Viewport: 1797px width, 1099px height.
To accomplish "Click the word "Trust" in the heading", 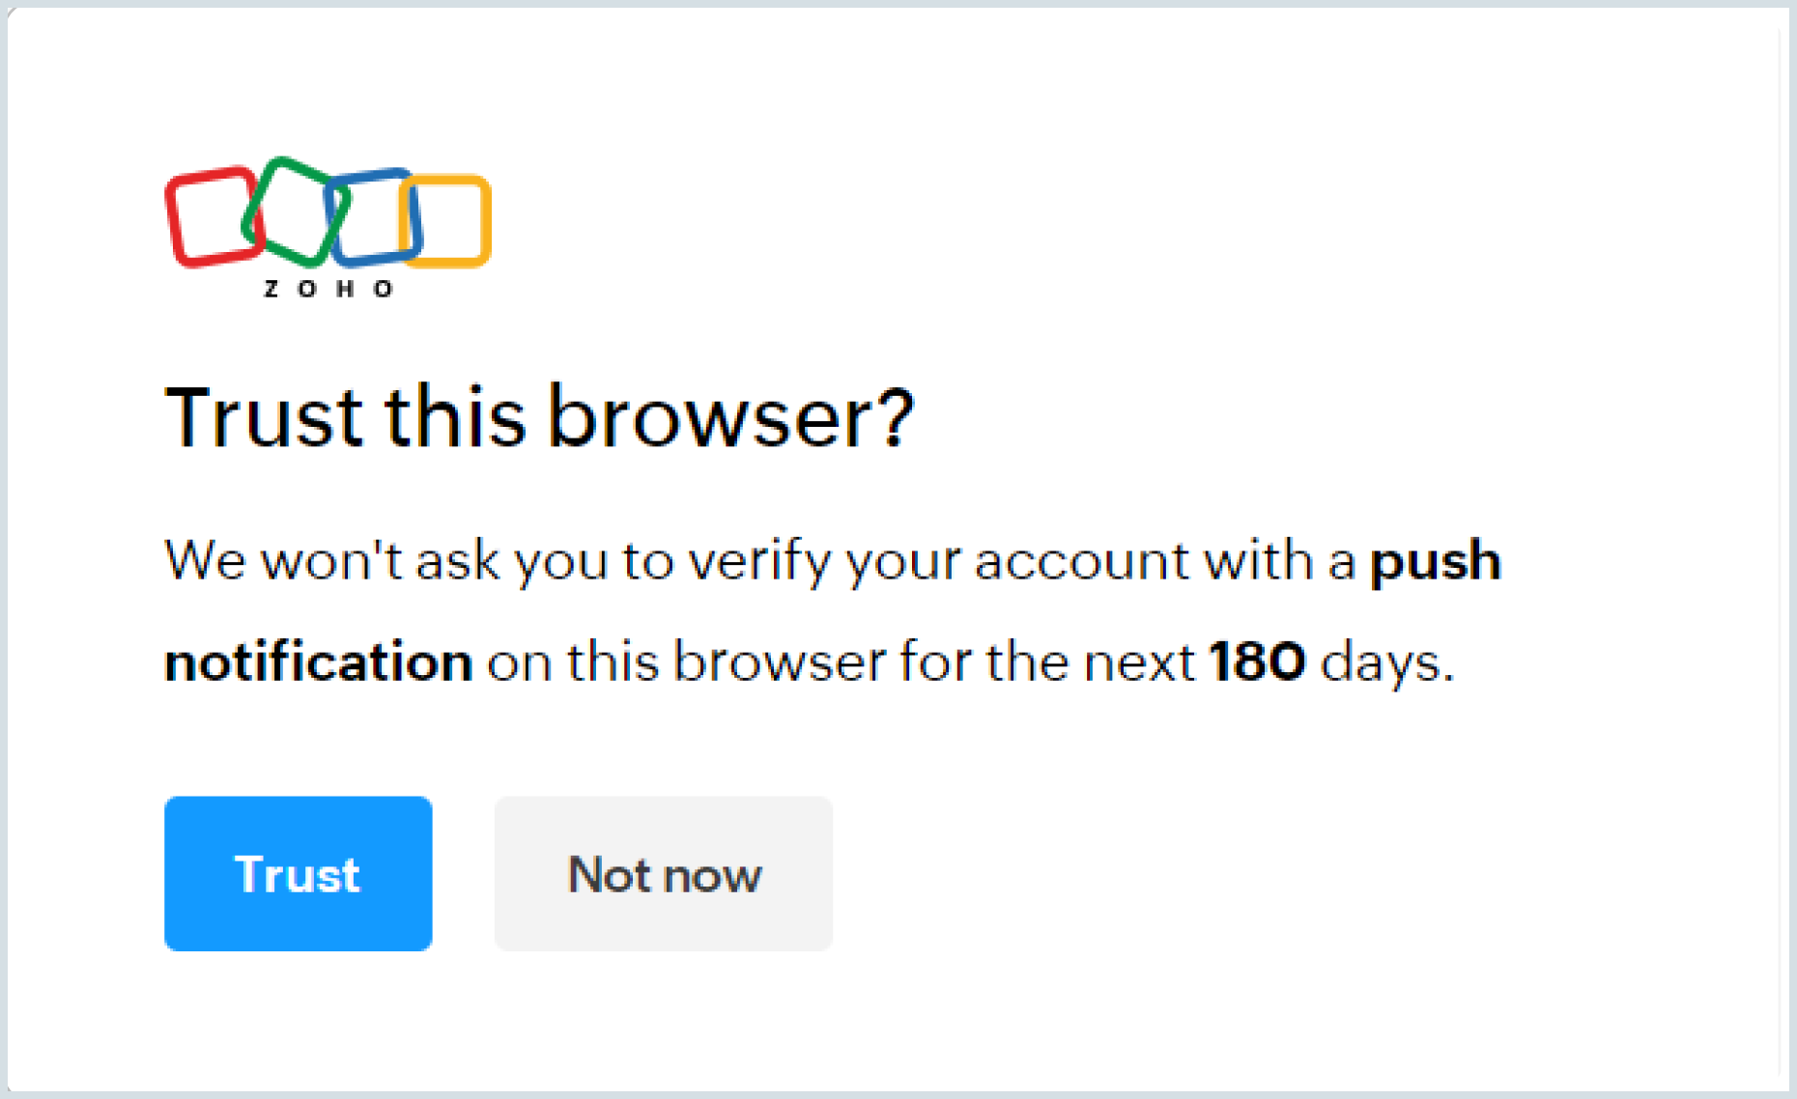I will tap(264, 417).
